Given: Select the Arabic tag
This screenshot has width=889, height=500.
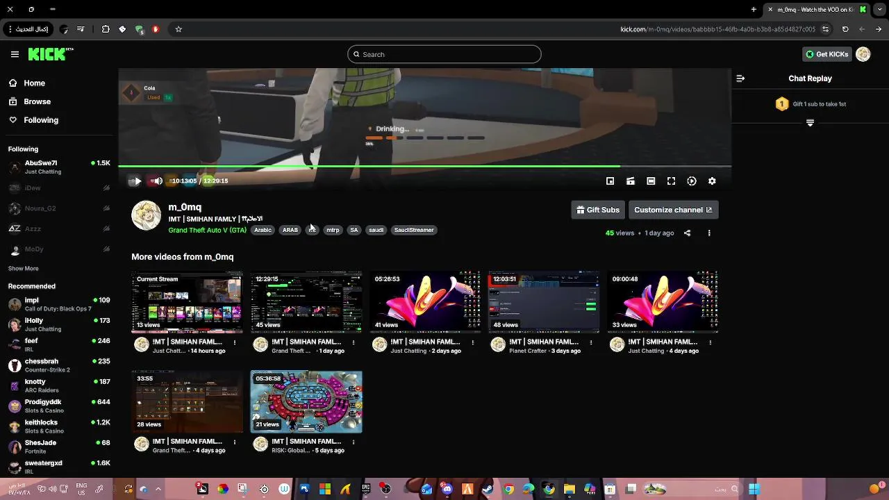Looking at the screenshot, I should click(x=263, y=230).
